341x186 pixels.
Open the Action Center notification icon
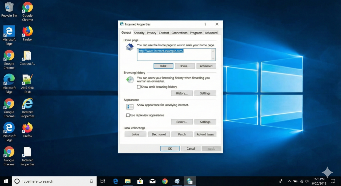(332, 181)
